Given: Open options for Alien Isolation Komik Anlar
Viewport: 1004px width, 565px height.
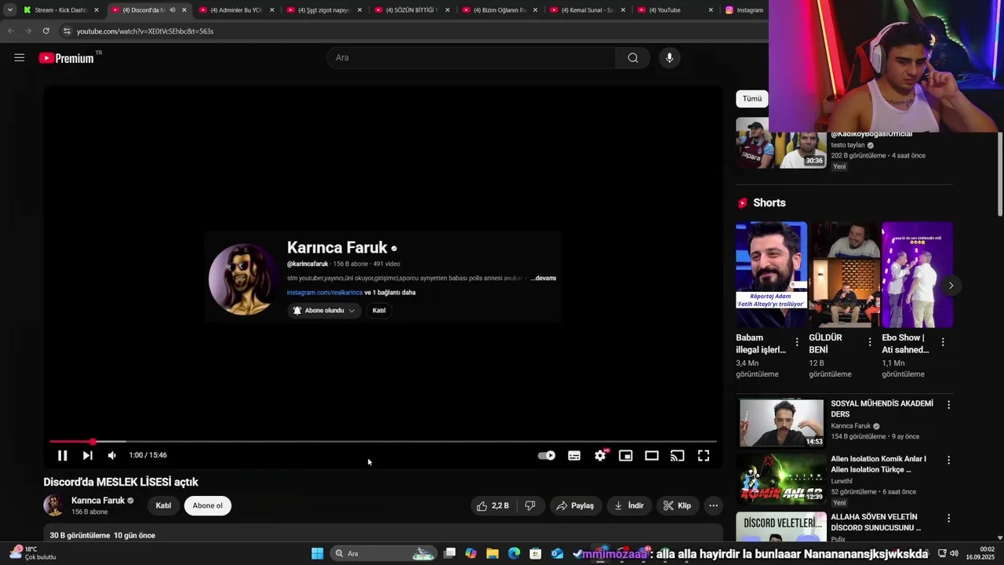Looking at the screenshot, I should [948, 461].
